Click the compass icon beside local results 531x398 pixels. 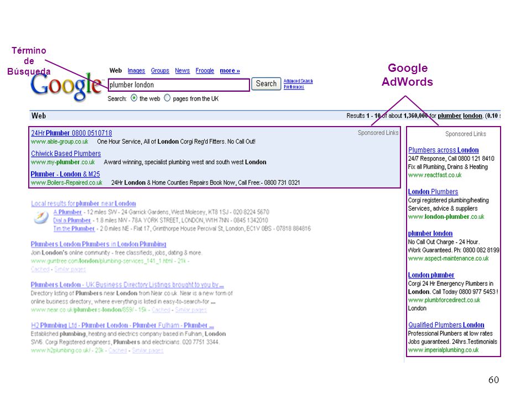[x=41, y=217]
